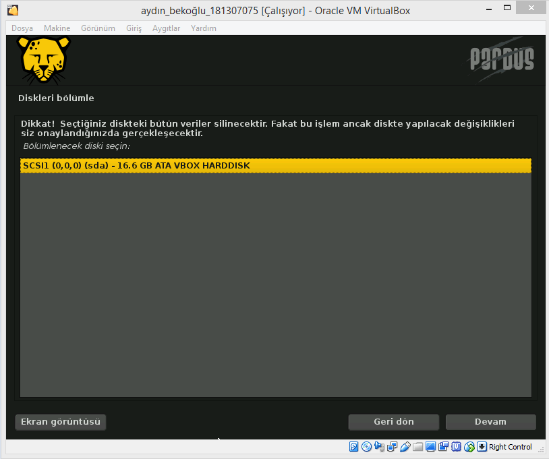Click the video capture status icon
Screen dimensions: 549x459
(443, 447)
